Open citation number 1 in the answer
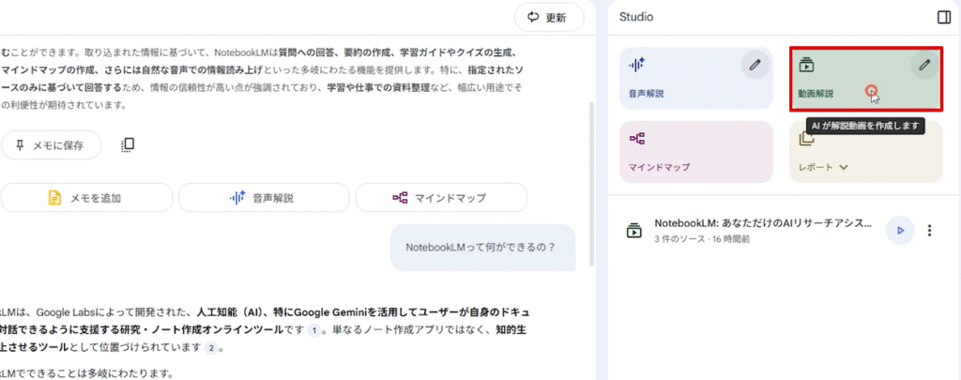The image size is (961, 380). [315, 329]
